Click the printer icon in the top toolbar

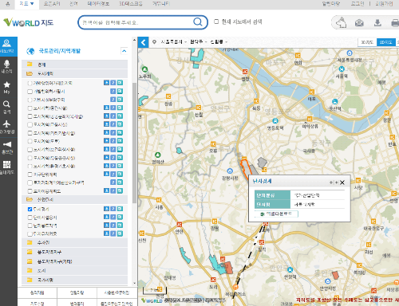click(x=395, y=23)
